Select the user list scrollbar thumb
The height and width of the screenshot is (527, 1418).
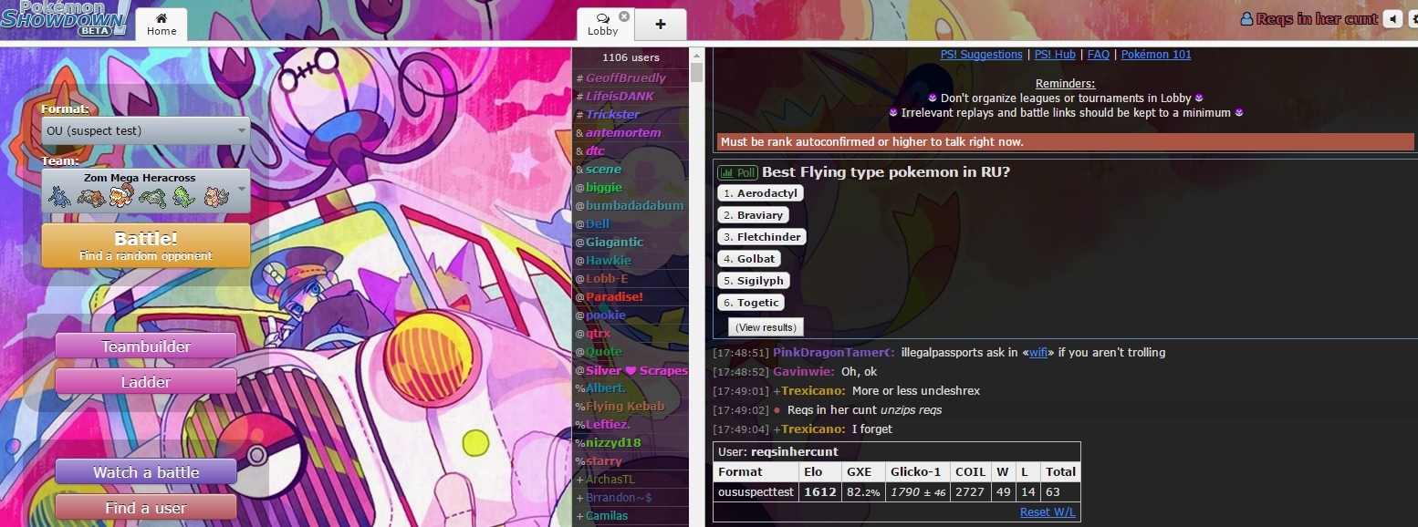tap(697, 72)
